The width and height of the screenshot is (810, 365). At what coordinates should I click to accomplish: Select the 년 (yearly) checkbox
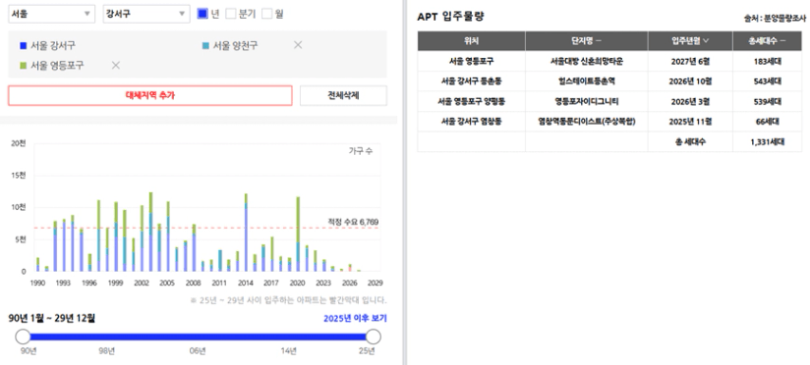(202, 14)
